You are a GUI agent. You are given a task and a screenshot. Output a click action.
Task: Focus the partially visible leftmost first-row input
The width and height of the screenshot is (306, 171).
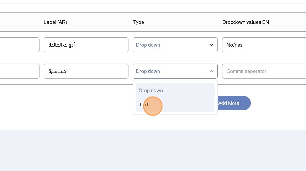click(20, 45)
